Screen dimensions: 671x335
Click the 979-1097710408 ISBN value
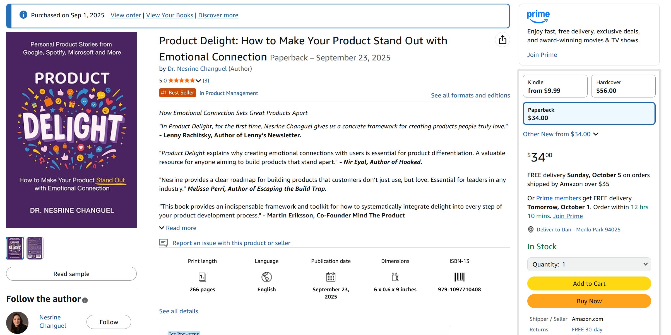(x=459, y=289)
